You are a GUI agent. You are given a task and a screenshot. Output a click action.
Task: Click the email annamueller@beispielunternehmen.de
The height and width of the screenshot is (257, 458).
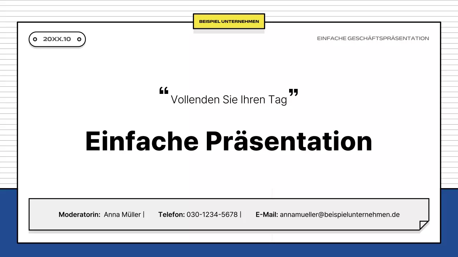340,215
